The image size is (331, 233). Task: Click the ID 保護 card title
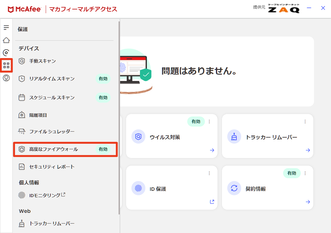point(158,189)
